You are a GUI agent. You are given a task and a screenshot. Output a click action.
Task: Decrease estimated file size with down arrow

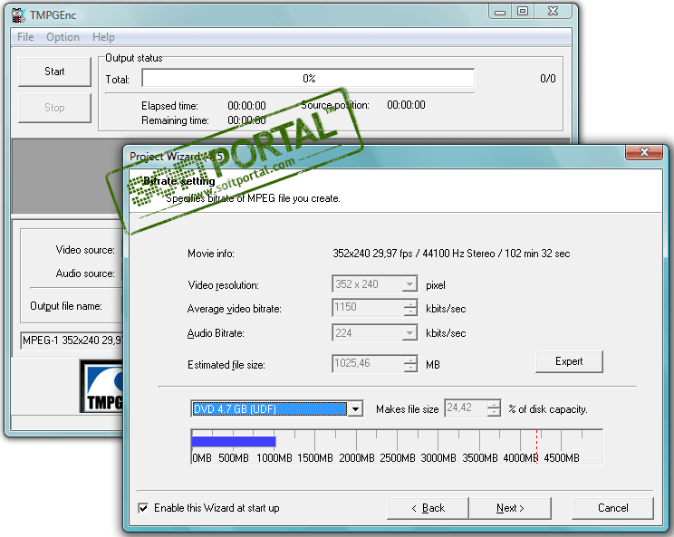(x=410, y=369)
